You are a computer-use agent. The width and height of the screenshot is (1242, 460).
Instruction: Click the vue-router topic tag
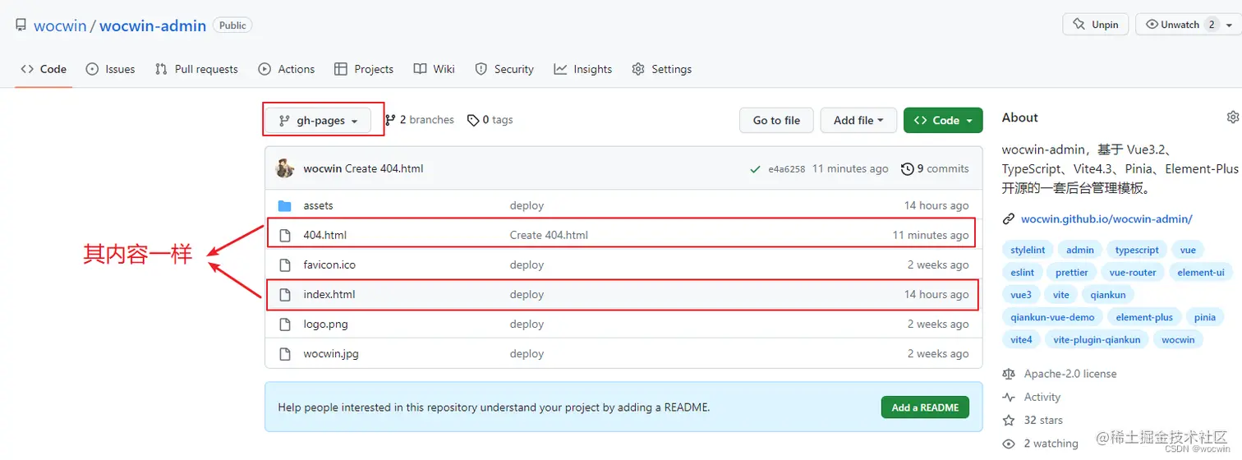click(x=1133, y=272)
